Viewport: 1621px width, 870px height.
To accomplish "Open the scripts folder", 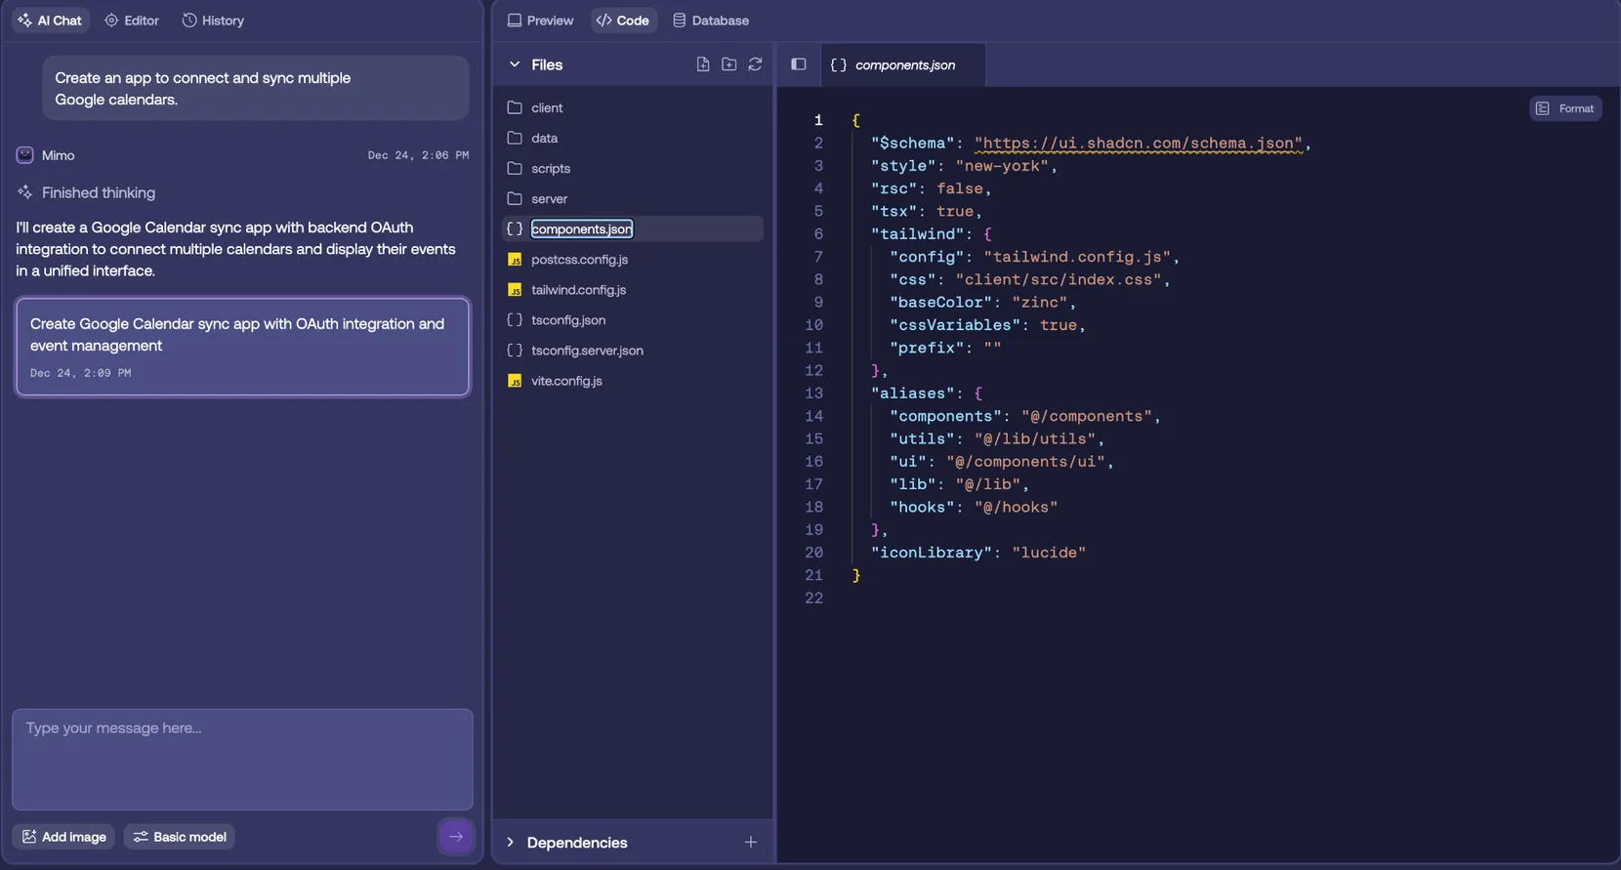I will [x=633, y=168].
